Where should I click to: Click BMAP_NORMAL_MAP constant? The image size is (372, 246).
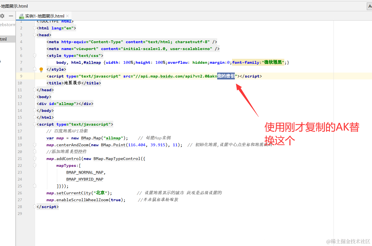tap(85, 172)
